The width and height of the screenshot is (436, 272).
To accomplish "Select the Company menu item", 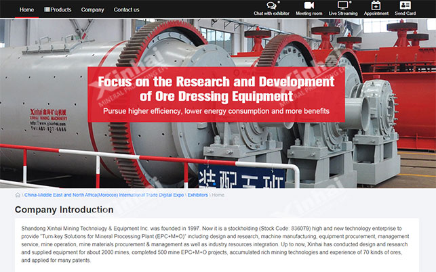I will coord(92,9).
